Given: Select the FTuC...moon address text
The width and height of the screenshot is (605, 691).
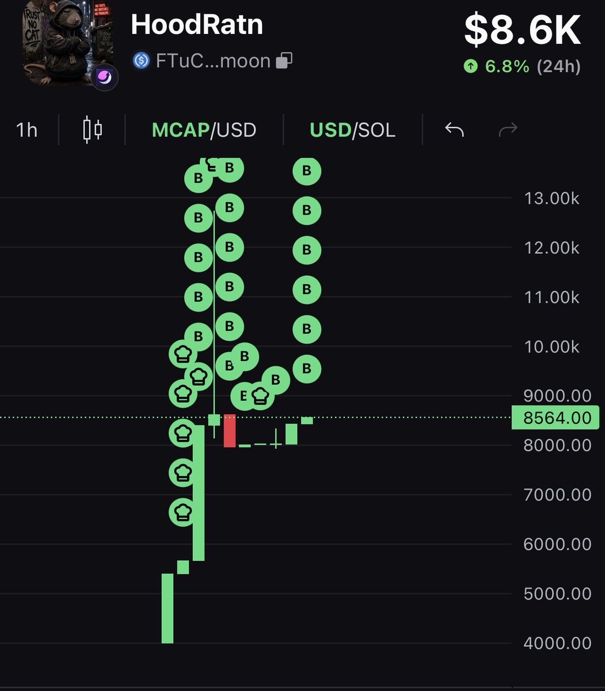Looking at the screenshot, I should click(x=213, y=60).
